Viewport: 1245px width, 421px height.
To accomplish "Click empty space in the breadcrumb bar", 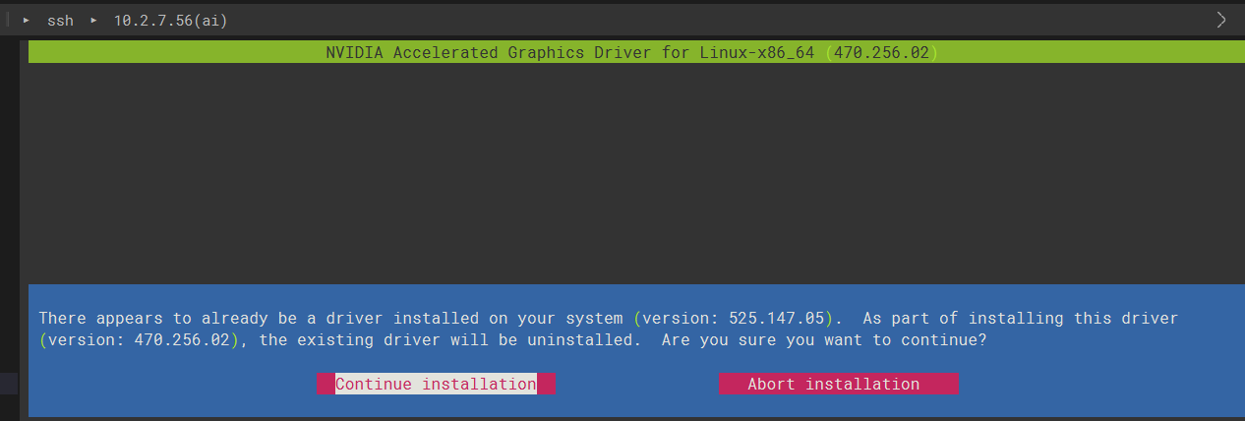I will (688, 20).
